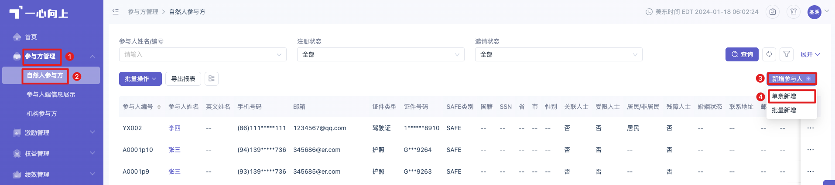
Task: Open participant link 李四
Action: (175, 128)
